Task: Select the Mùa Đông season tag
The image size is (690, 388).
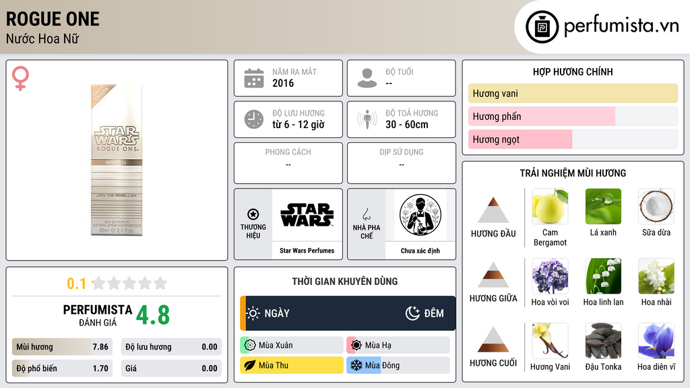Action: [398, 365]
